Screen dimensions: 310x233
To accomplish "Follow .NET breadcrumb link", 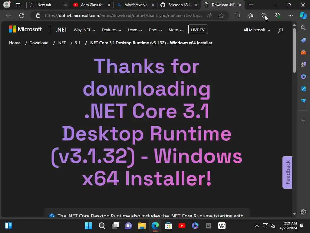I will point(61,43).
